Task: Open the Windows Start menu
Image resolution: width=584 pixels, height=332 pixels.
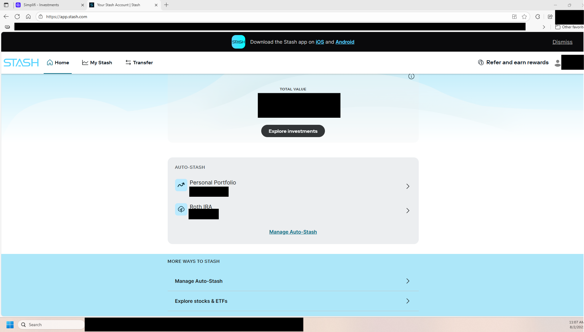Action: [x=10, y=325]
